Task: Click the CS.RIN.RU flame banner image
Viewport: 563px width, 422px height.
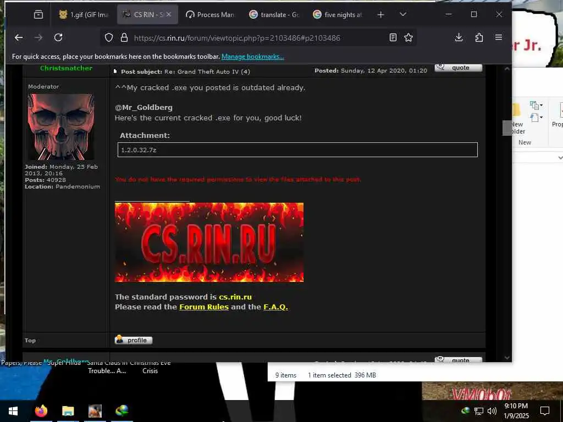Action: [209, 242]
